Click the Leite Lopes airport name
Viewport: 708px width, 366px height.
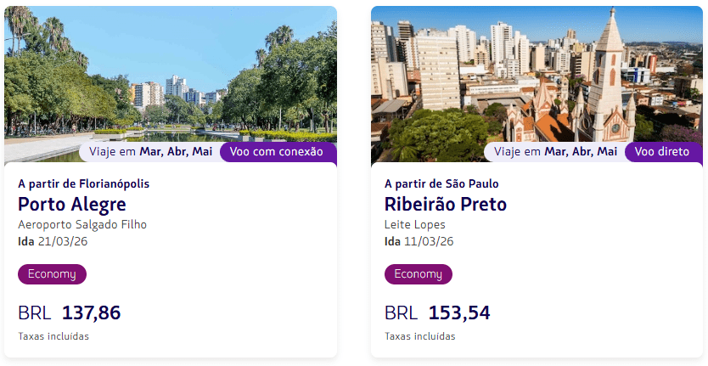click(415, 225)
